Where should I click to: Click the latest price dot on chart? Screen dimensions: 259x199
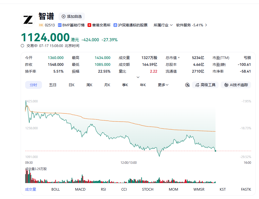coord(215,151)
